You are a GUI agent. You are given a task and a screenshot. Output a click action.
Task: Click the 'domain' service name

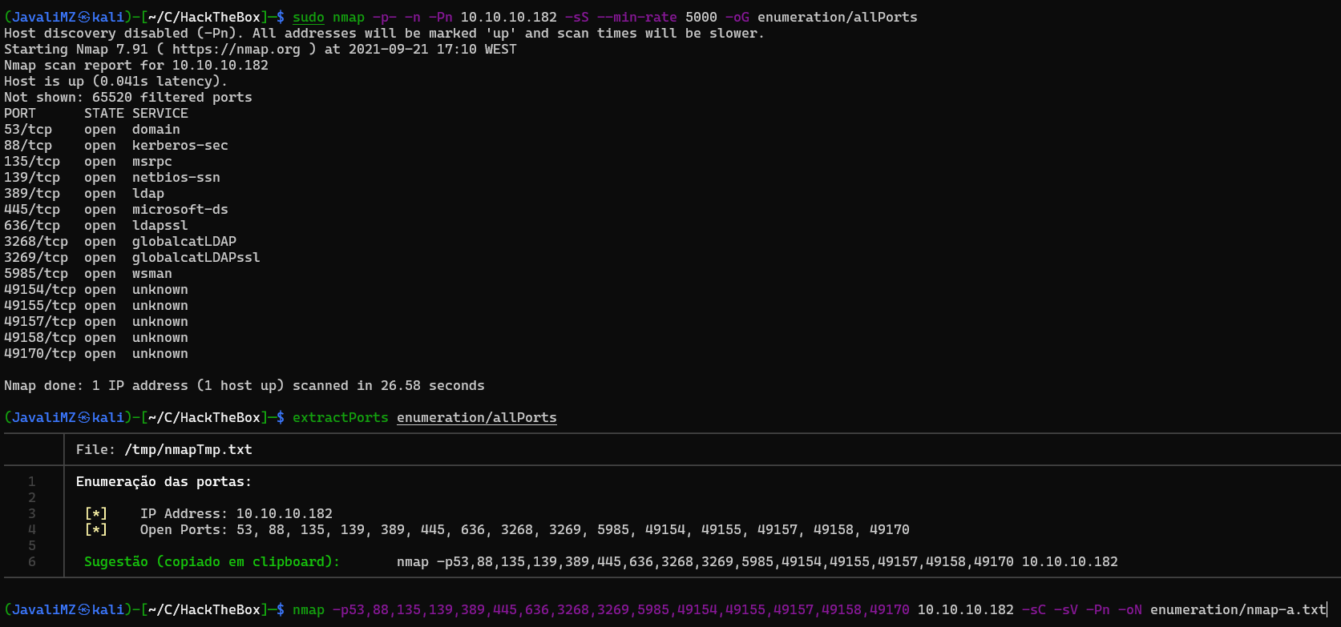tap(156, 130)
